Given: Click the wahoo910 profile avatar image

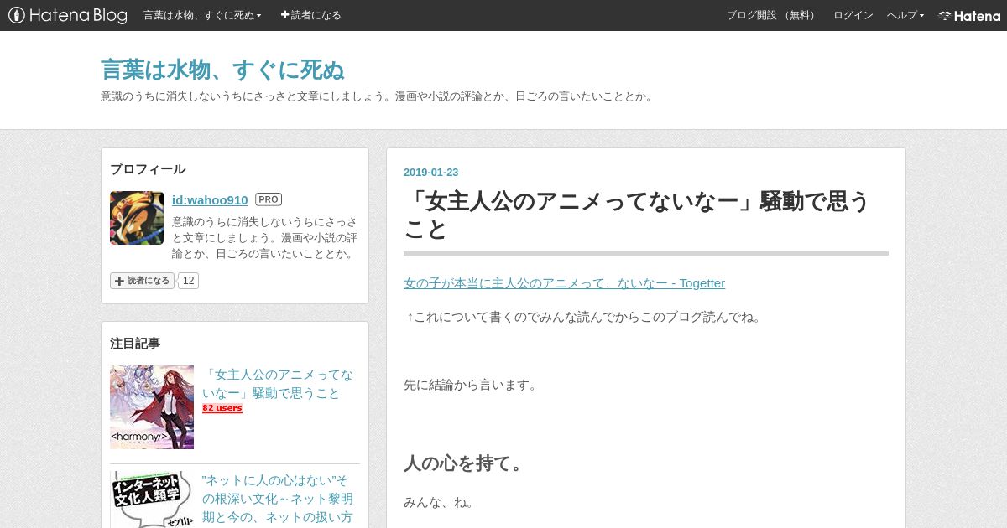Looking at the screenshot, I should [137, 218].
